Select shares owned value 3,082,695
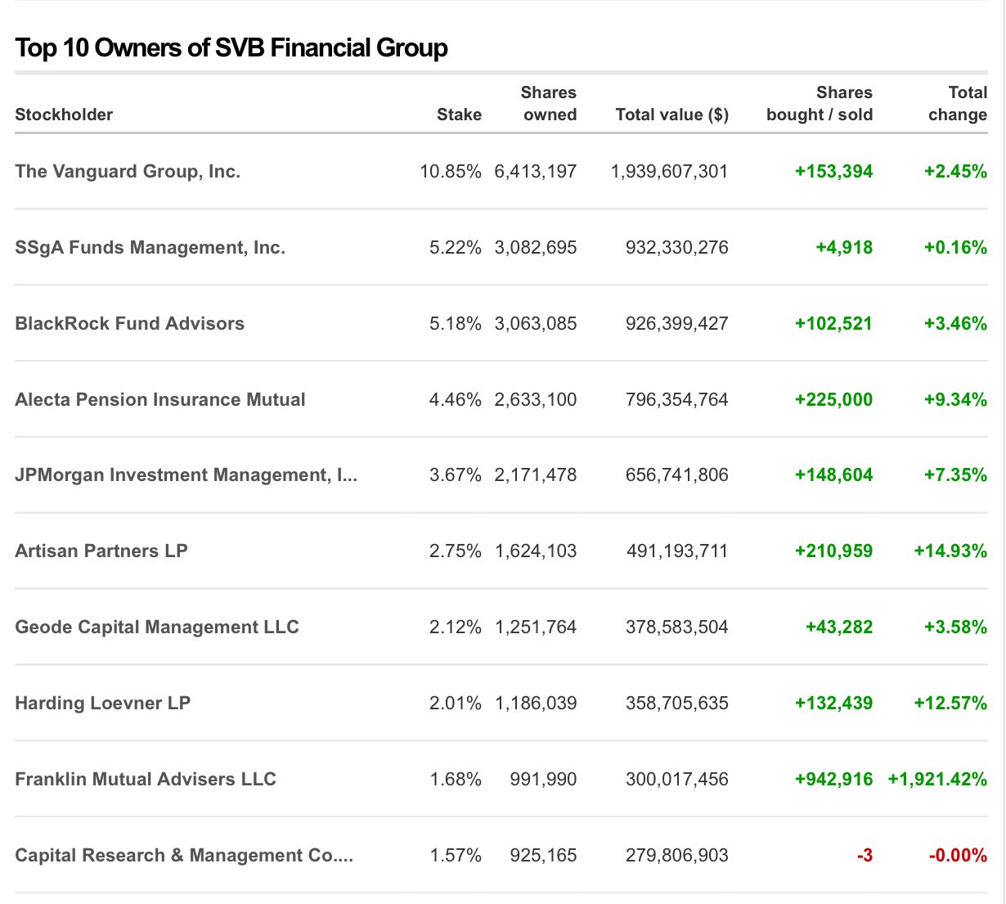 pos(536,248)
